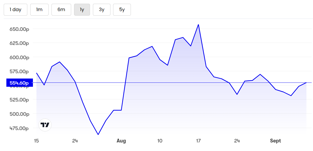This screenshot has width=313, height=151.
Task: Click the TradingView logo icon
Action: 45,125
